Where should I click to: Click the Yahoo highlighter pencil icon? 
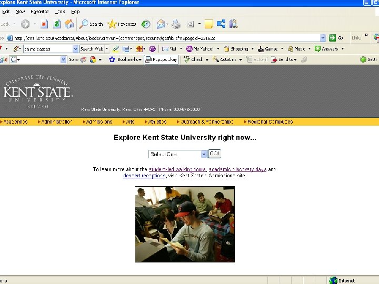click(x=116, y=49)
